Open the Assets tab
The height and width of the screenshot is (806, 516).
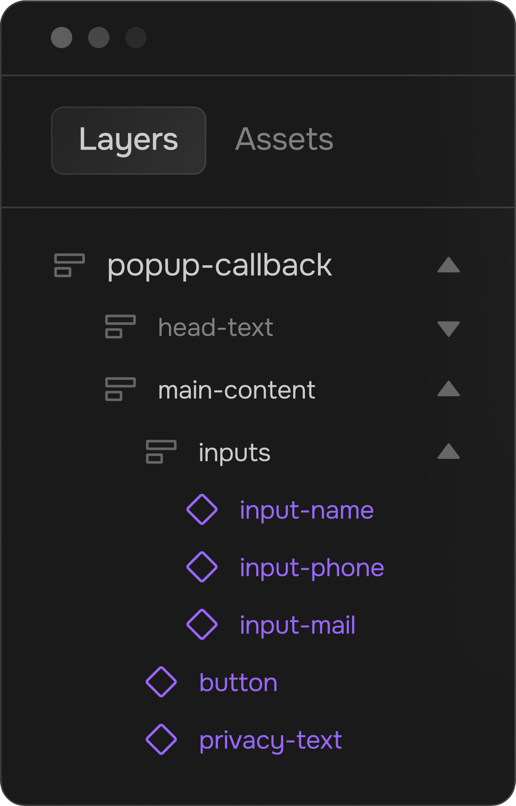click(x=284, y=139)
